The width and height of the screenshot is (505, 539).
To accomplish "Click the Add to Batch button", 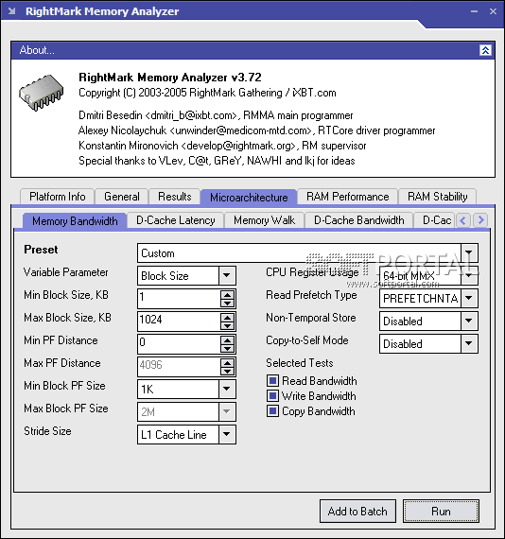I will tap(357, 512).
